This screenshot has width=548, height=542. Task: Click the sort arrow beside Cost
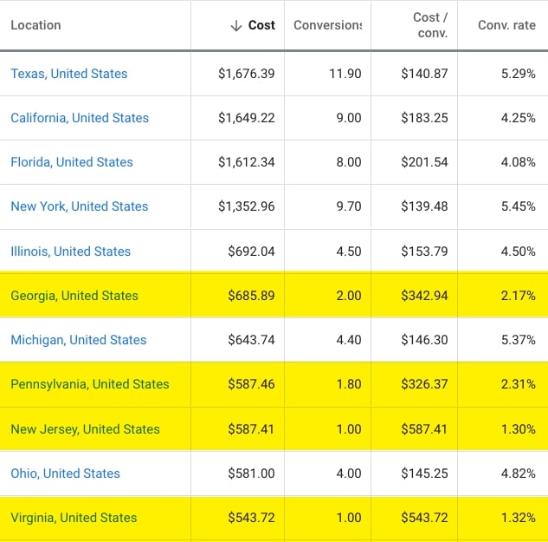pos(235,26)
